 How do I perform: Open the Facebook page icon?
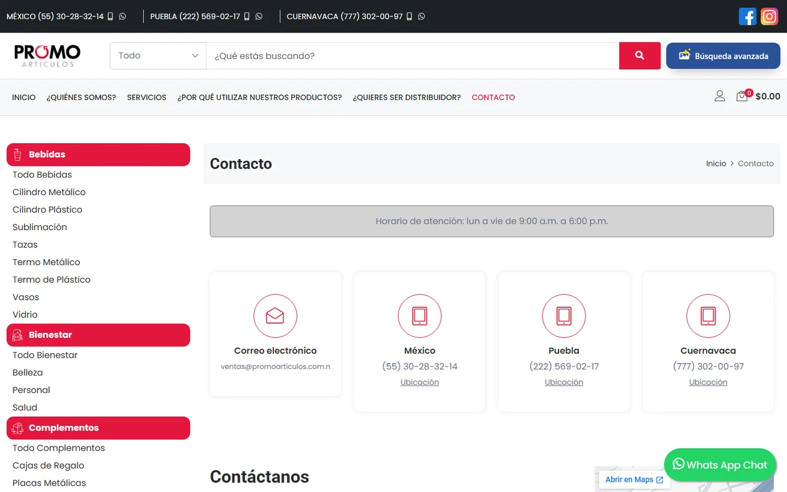coord(747,16)
